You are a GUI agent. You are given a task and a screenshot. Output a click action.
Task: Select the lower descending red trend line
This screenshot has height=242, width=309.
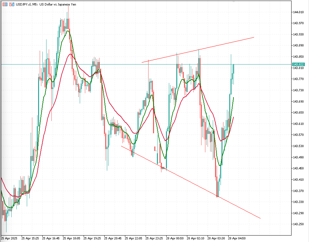(191, 182)
